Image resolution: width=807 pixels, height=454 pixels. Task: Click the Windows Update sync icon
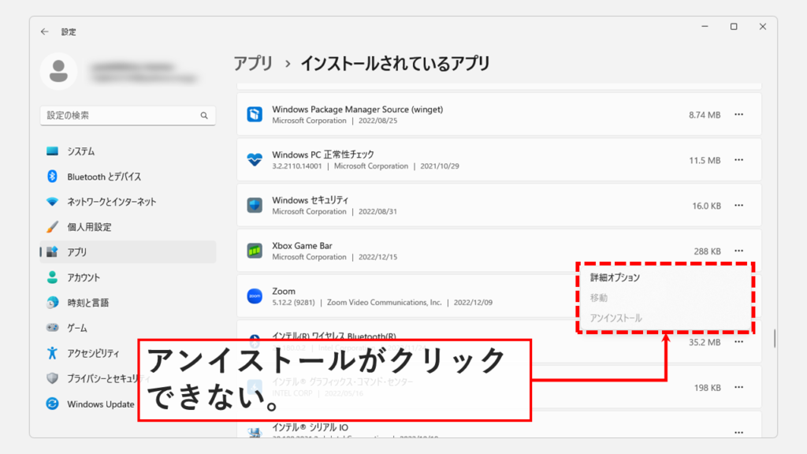pos(52,404)
